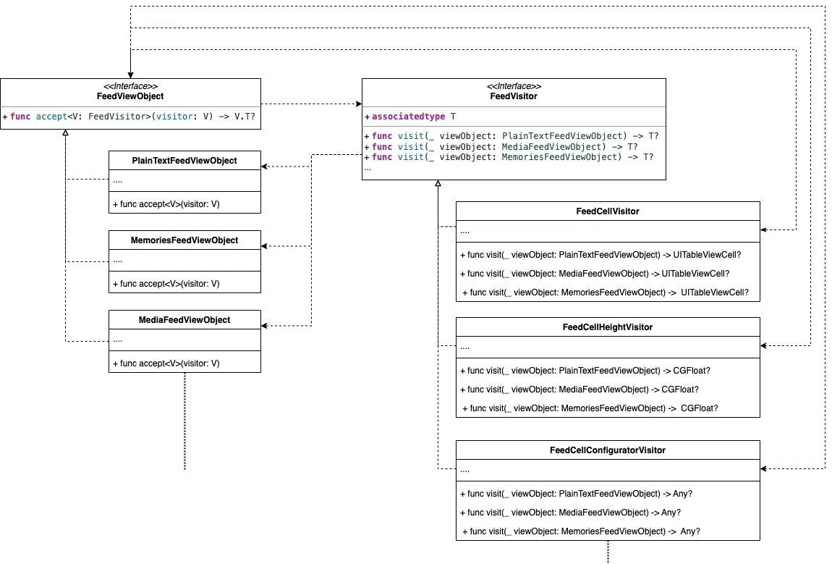Viewport: 832px width, 564px height.
Task: Click the arrowhead pointing down into FeedViewObject
Action: [x=131, y=74]
